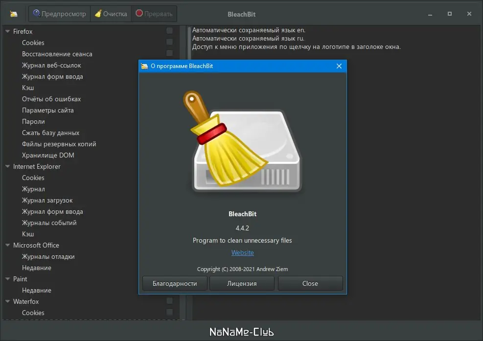Collapse the Internet Explorer tree group
Image resolution: width=483 pixels, height=341 pixels.
point(8,166)
